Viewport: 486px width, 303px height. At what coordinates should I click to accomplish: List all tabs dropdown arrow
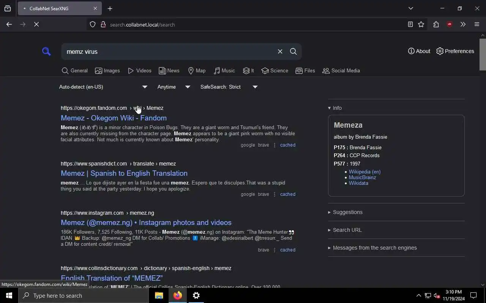(x=411, y=8)
